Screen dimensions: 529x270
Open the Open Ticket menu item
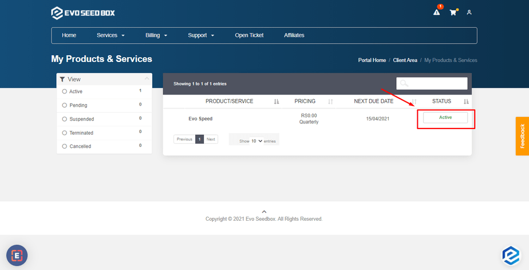(x=249, y=35)
